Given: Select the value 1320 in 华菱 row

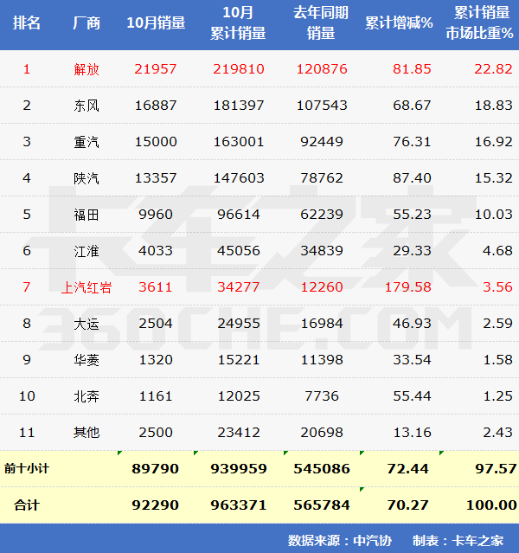Looking at the screenshot, I should click(x=156, y=360).
